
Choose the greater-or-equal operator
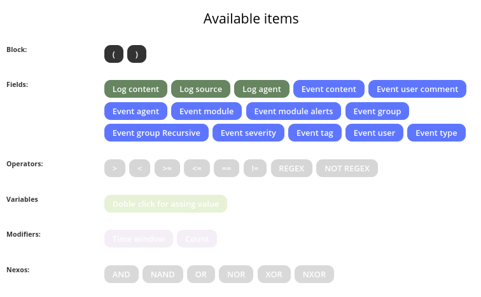pos(167,168)
